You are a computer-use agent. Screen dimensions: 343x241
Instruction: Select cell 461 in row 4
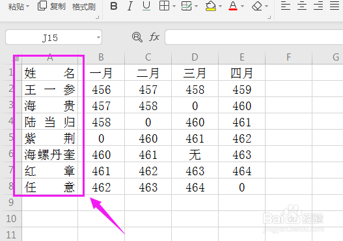241,121
